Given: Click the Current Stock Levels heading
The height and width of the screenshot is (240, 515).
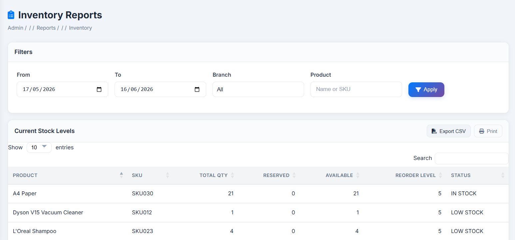Looking at the screenshot, I should (45, 131).
